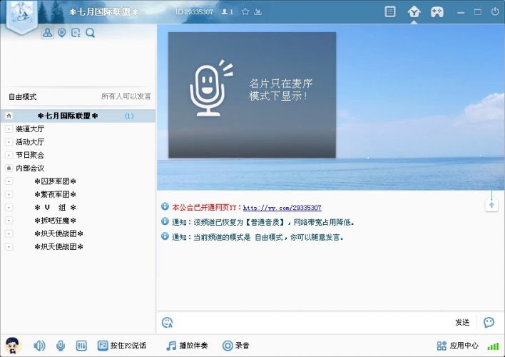Image resolution: width=505 pixels, height=357 pixels.
Task: Open 应用中心 app center
Action: click(x=458, y=346)
